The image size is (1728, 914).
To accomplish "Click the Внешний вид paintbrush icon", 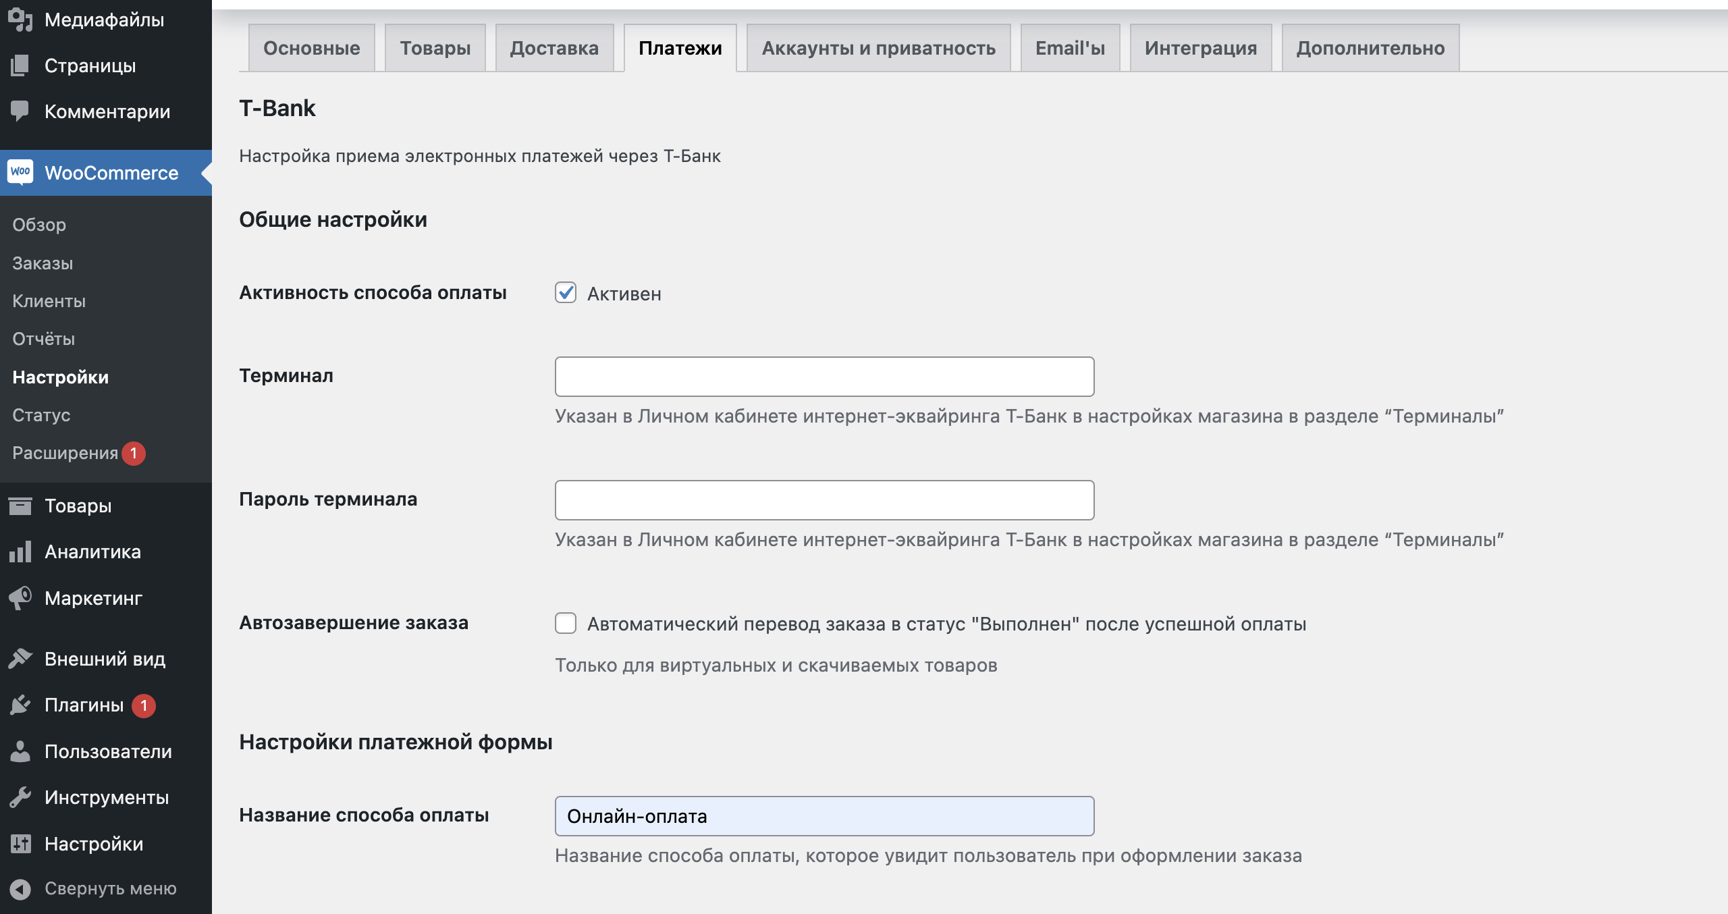I will point(20,658).
